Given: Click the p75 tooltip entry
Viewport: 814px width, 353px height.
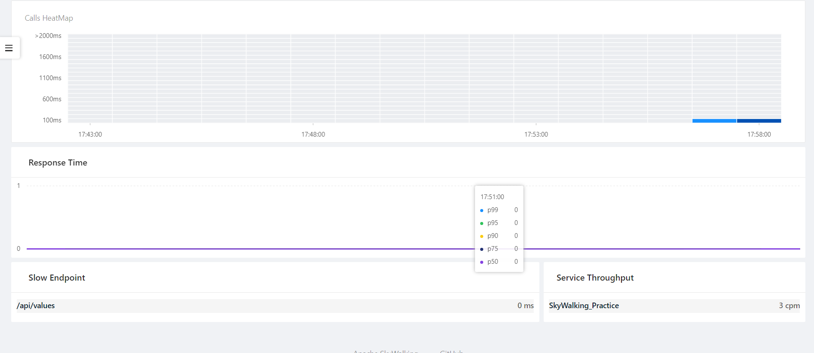Looking at the screenshot, I should click(x=499, y=249).
